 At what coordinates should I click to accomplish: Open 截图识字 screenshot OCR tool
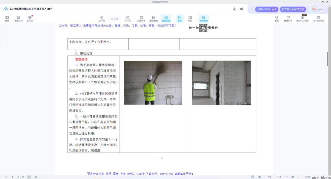pos(288,19)
